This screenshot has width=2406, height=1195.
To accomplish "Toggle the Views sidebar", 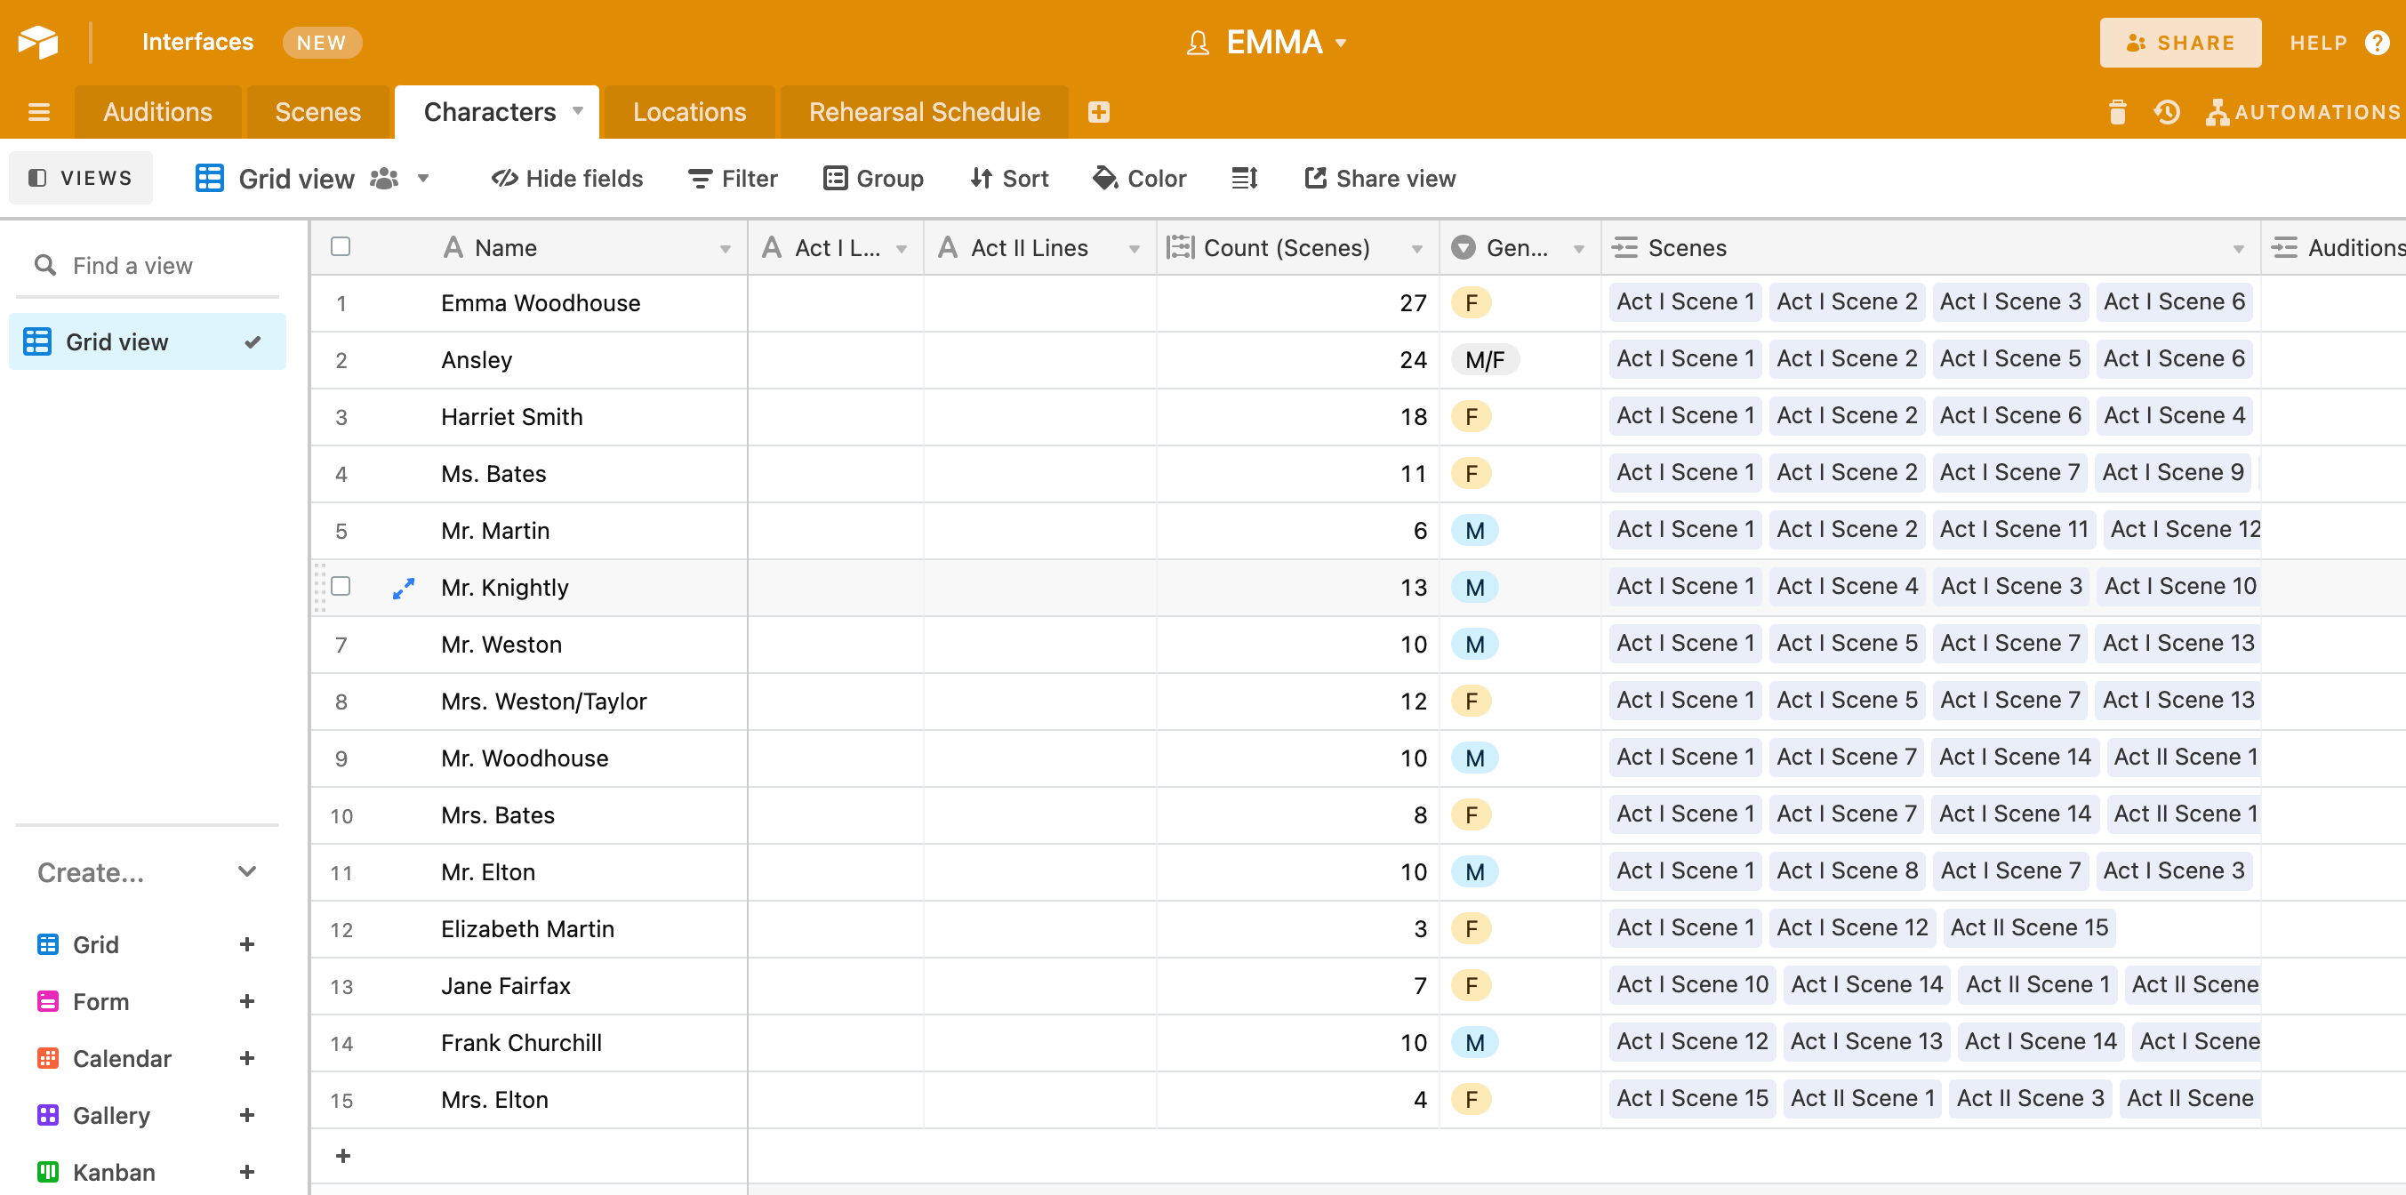I will click(80, 178).
